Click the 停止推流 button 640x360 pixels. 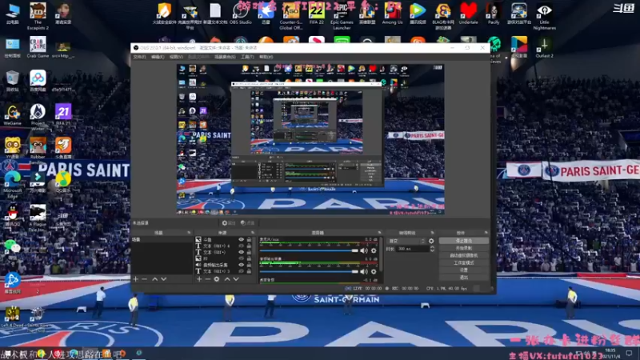(464, 241)
